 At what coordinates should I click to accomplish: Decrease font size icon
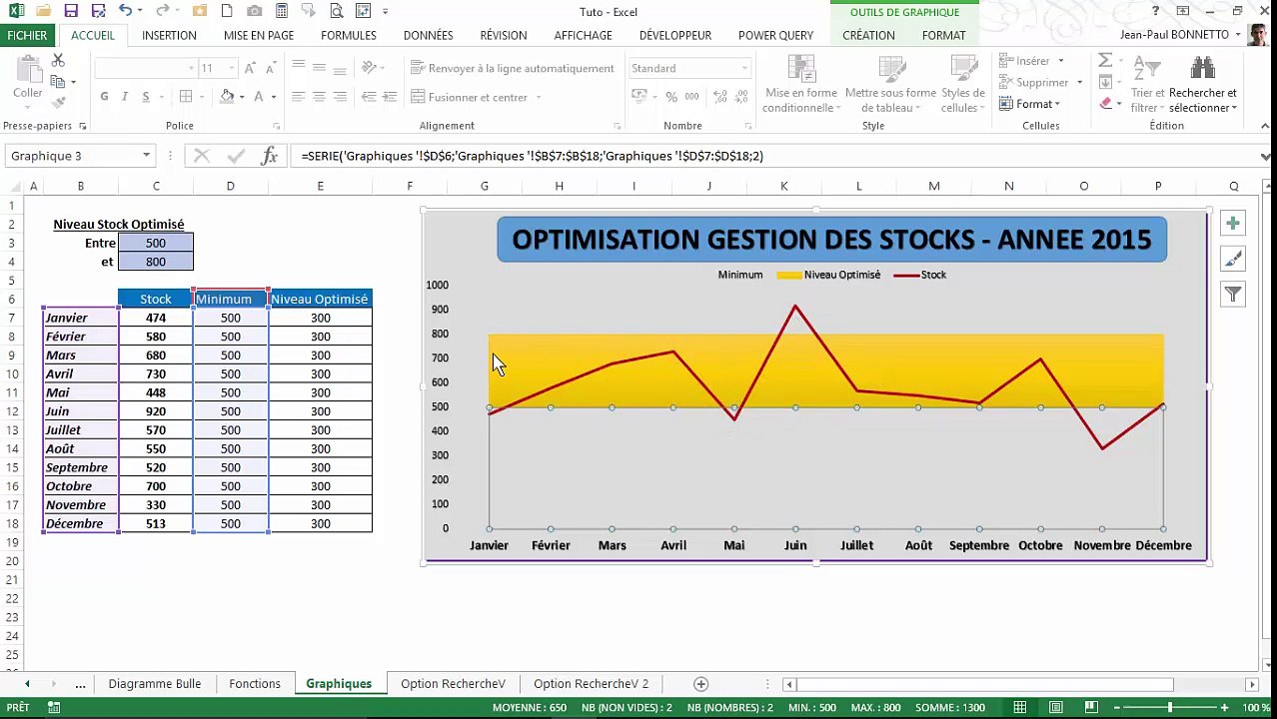coord(269,68)
